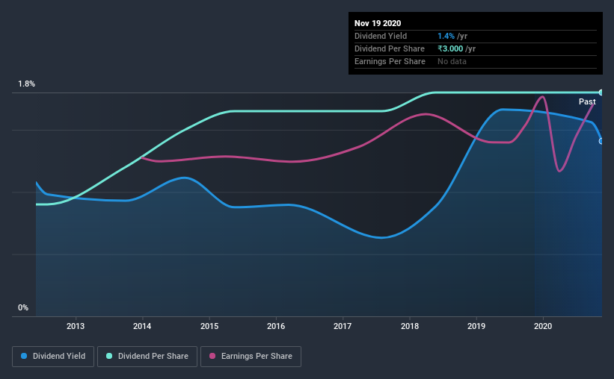Image resolution: width=614 pixels, height=379 pixels.
Task: Click the 2018 x-axis label
Action: (x=410, y=326)
